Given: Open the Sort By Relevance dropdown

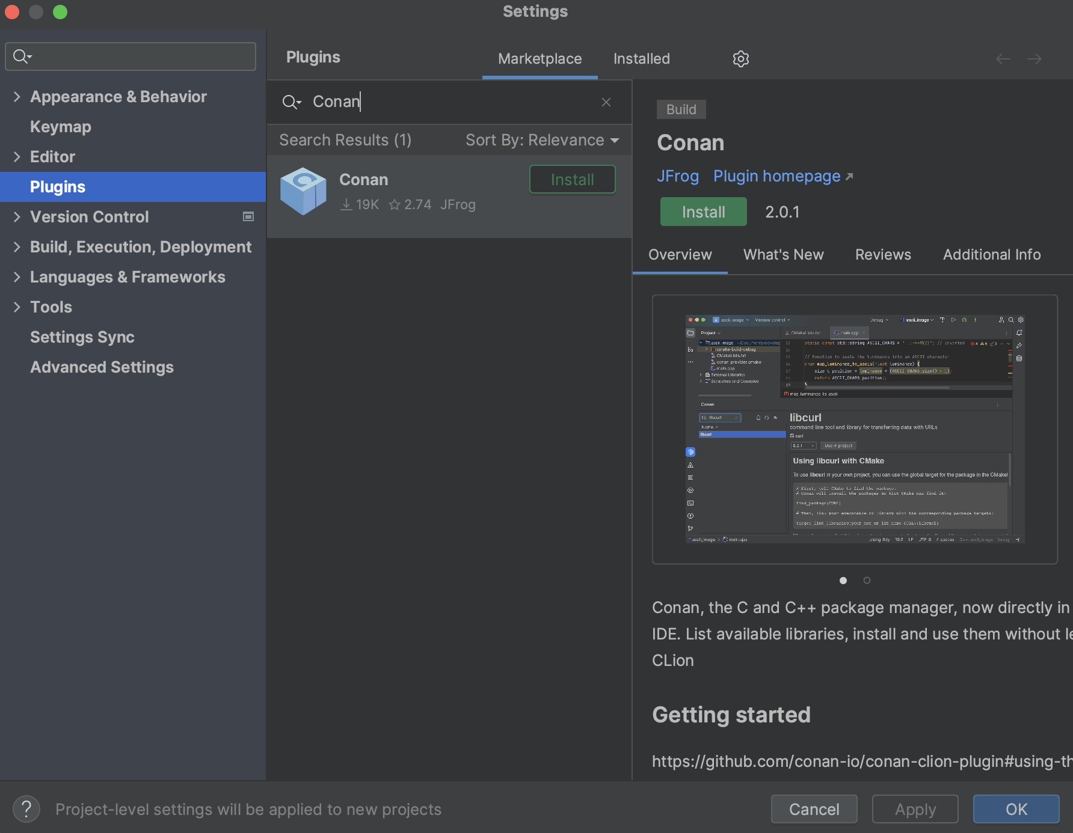Looking at the screenshot, I should coord(541,140).
